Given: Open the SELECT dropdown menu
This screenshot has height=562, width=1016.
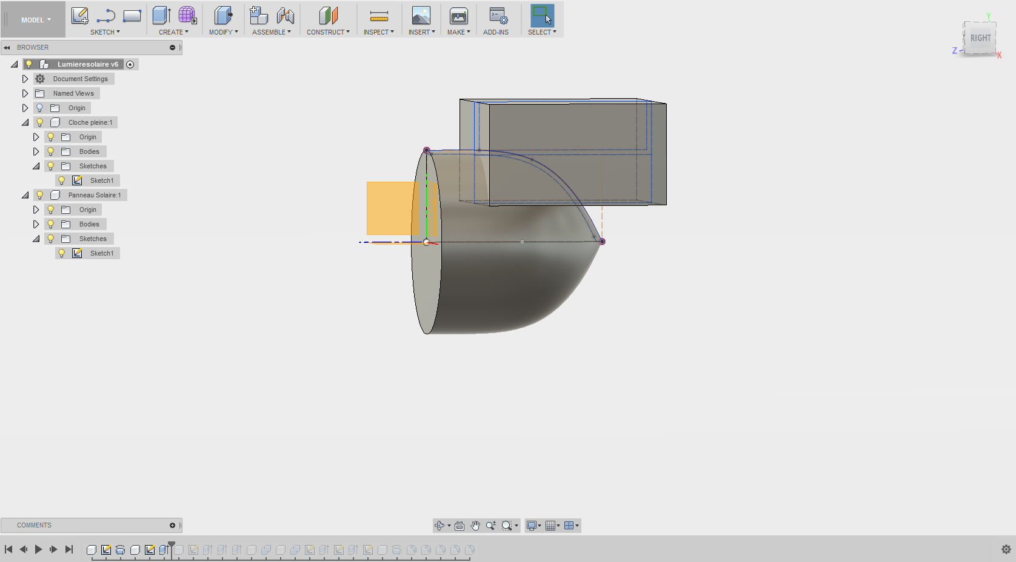Looking at the screenshot, I should (542, 32).
